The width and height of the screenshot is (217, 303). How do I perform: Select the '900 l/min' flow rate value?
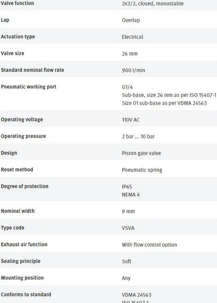pyautogui.click(x=133, y=70)
